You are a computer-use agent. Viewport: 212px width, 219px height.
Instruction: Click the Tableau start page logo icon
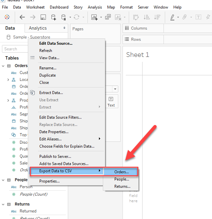[7, 17]
